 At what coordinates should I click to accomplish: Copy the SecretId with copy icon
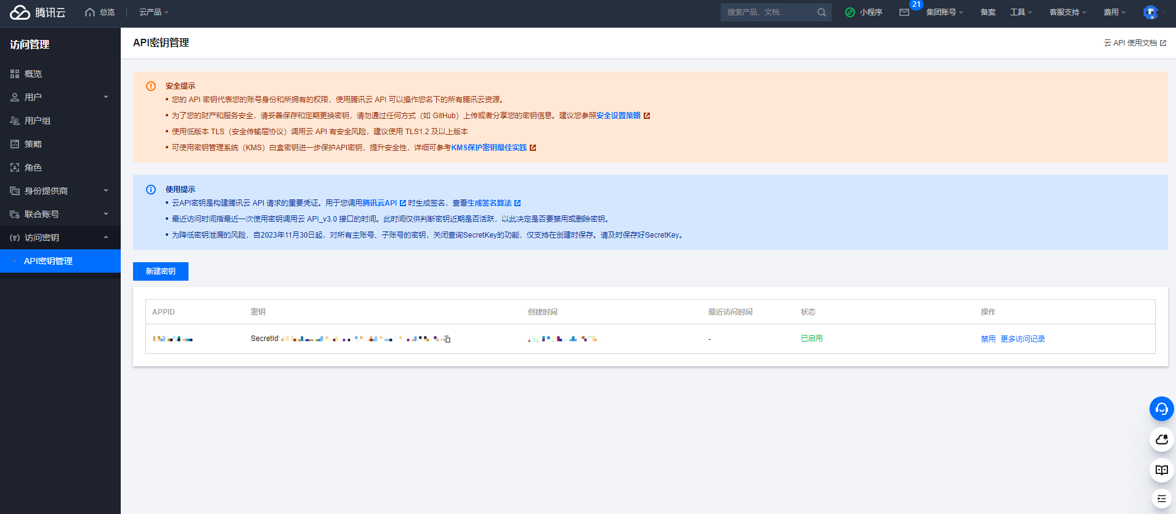447,339
